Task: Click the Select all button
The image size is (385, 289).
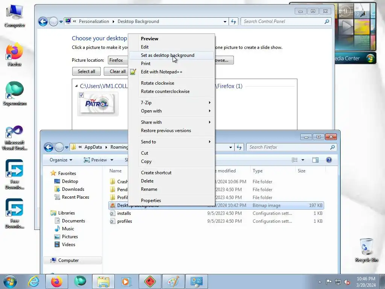Action: (86, 71)
